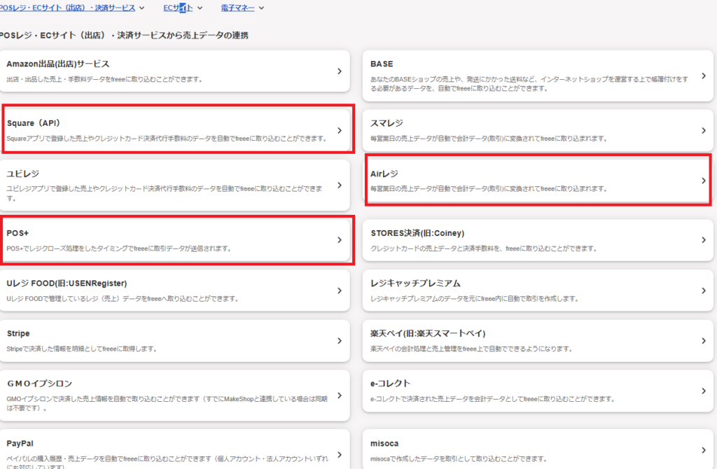Choose the GMOイプシロン card title
This screenshot has width=717, height=469.
click(40, 384)
